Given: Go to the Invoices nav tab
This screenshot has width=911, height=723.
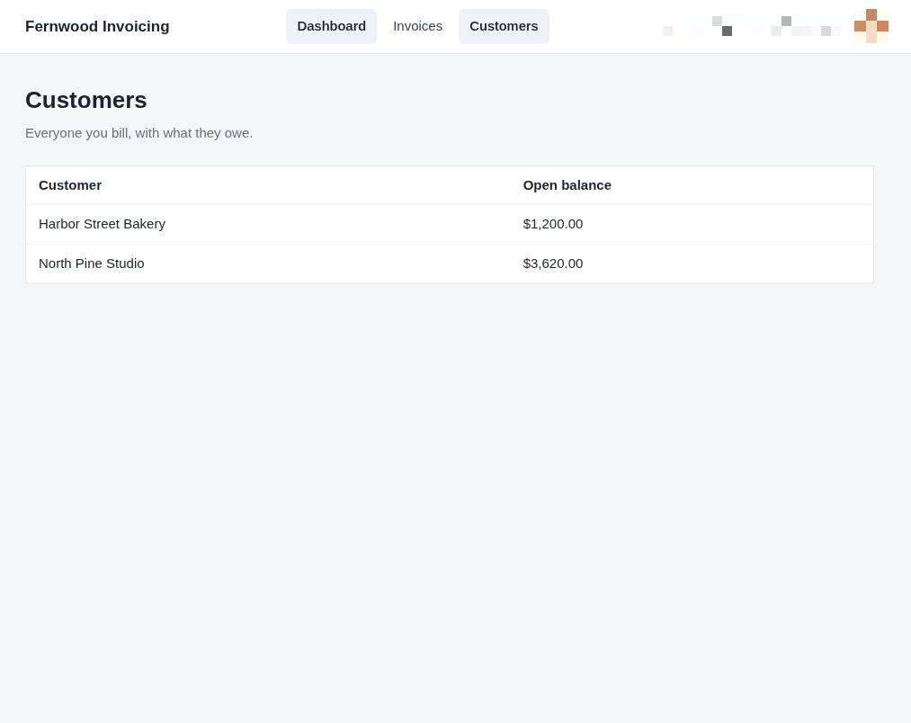Looking at the screenshot, I should click(x=418, y=26).
